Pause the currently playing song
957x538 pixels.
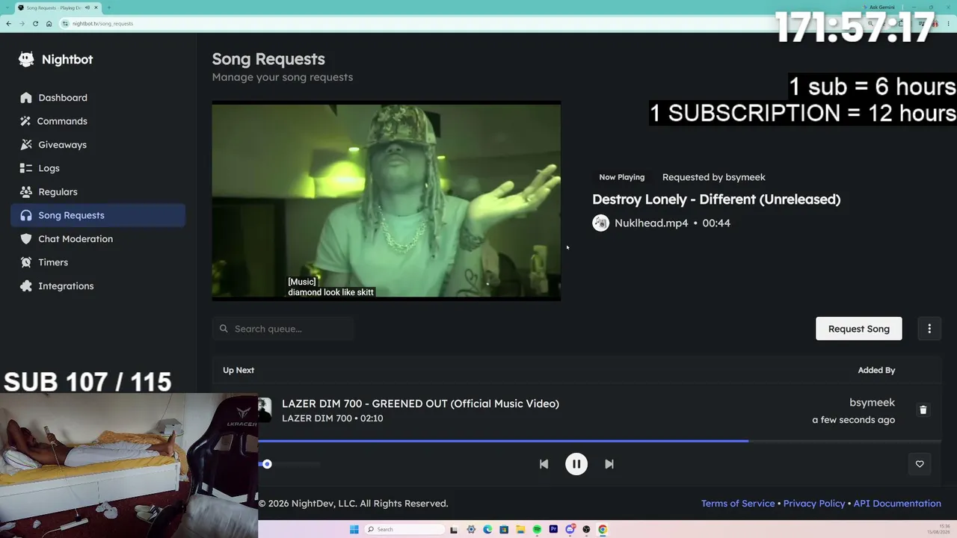point(576,464)
